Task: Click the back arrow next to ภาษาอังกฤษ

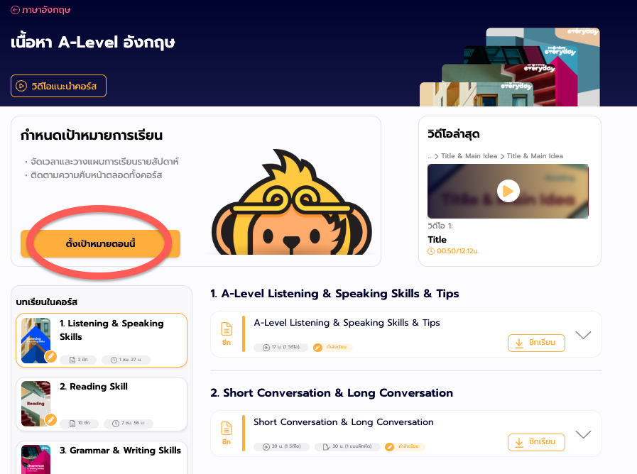Action: click(x=15, y=10)
